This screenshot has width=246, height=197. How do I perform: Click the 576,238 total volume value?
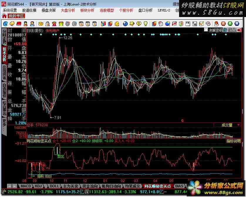coord(19,105)
